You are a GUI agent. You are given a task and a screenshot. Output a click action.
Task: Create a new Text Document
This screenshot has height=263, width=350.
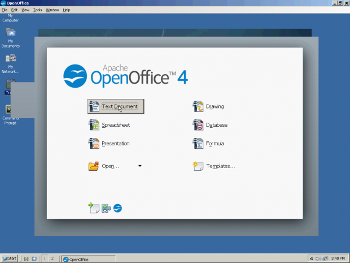click(x=116, y=106)
